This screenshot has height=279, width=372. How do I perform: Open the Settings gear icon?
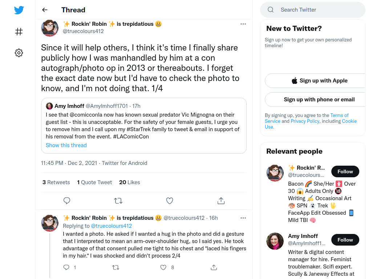[x=19, y=53]
